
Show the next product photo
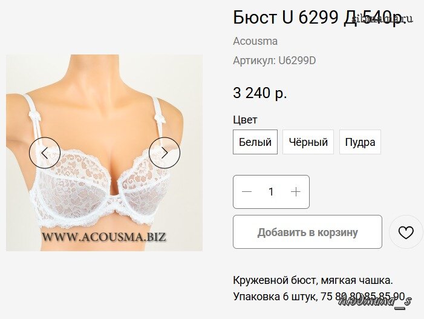(x=165, y=153)
